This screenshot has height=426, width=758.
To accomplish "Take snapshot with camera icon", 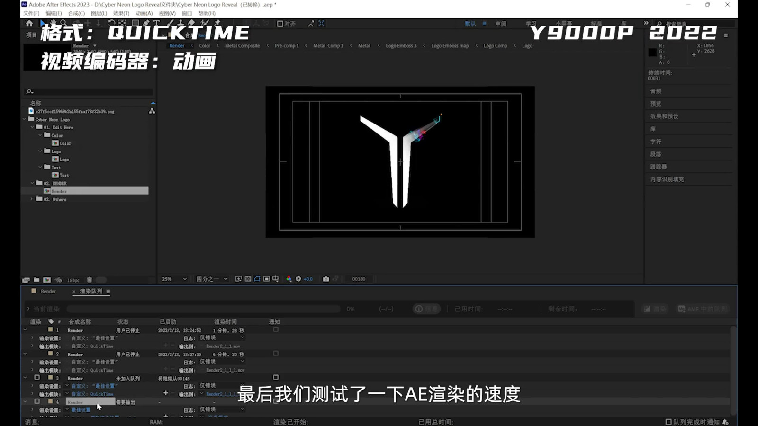I will pyautogui.click(x=326, y=279).
